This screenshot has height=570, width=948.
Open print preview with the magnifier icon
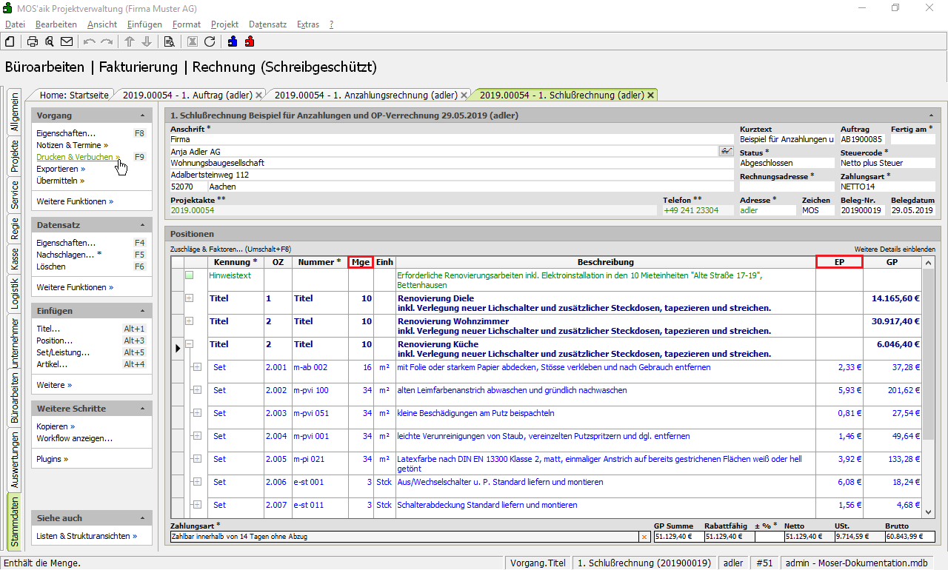(x=50, y=41)
